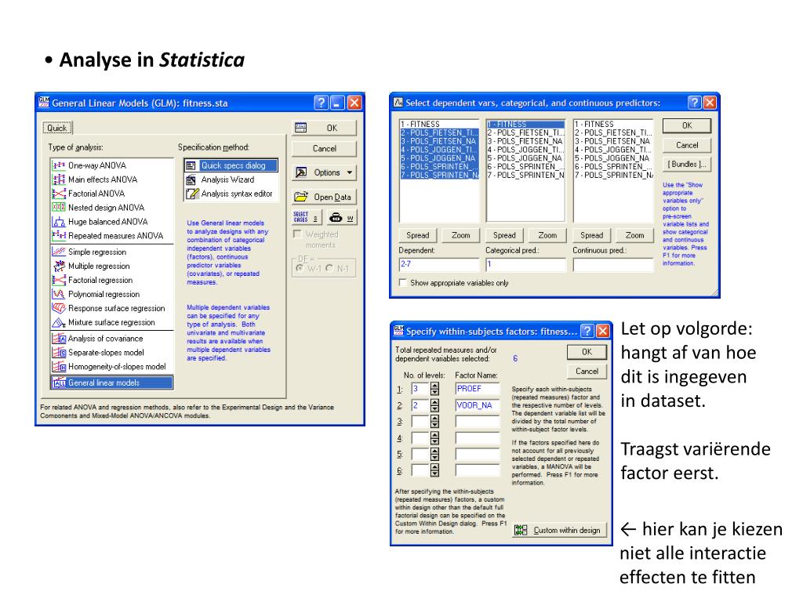Select the W-1 DF radio button

point(300,268)
